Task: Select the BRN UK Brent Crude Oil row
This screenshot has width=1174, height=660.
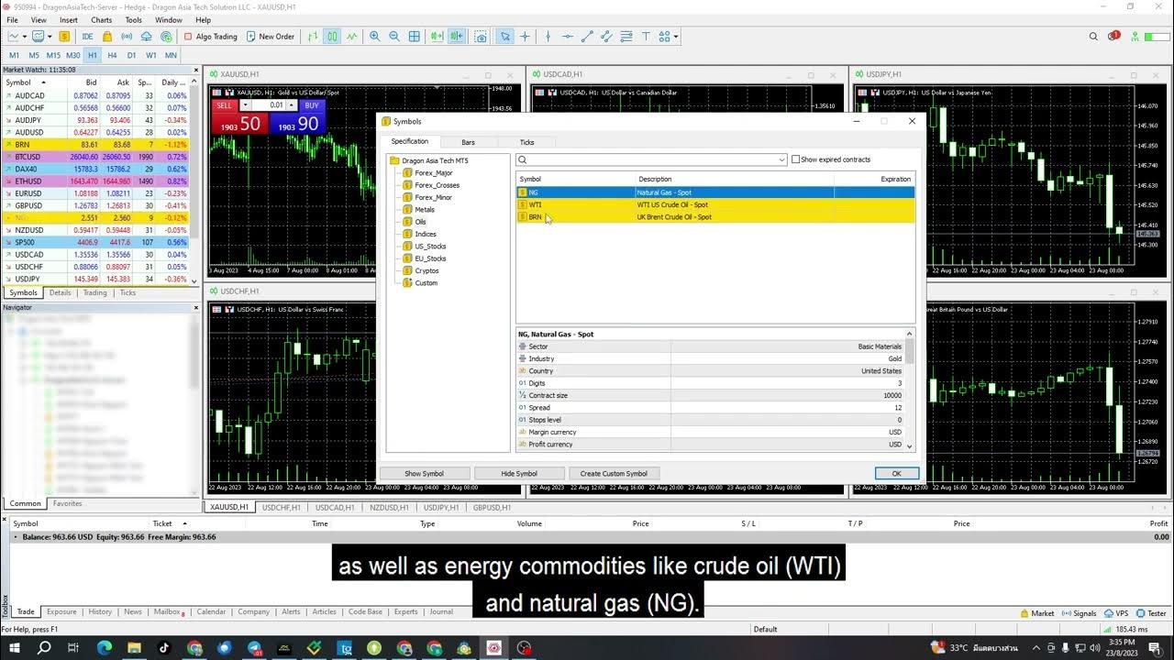Action: 715,217
